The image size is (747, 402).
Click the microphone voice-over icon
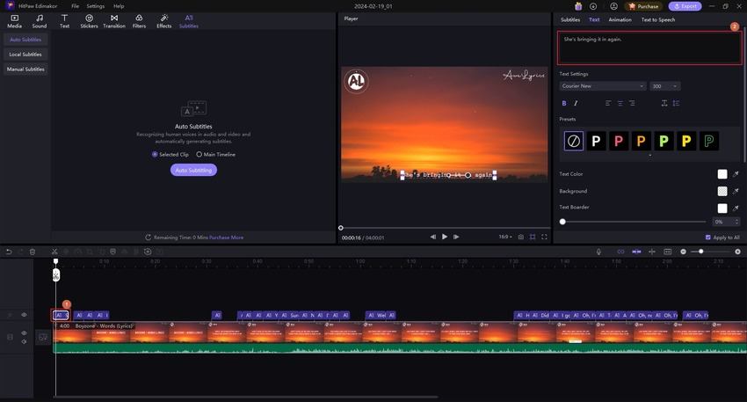click(x=598, y=252)
